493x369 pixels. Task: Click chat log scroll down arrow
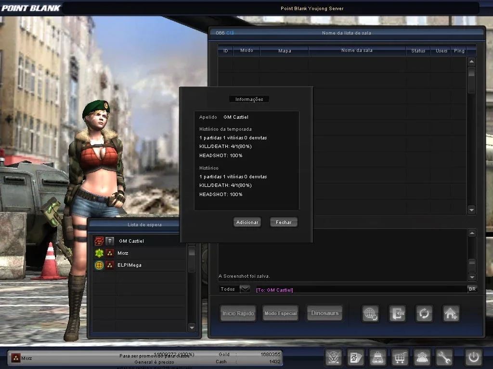pos(472,277)
